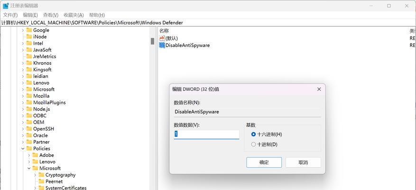Open the 编辑(E) menu
Viewport: 416px width, 190px height.
(x=30, y=15)
